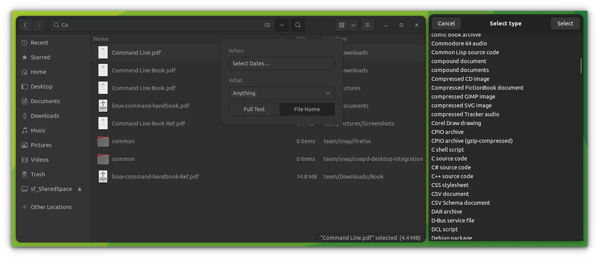
Task: Click the search magnifier button in toolbar
Action: point(298,25)
